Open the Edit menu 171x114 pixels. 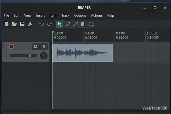pos(17,15)
